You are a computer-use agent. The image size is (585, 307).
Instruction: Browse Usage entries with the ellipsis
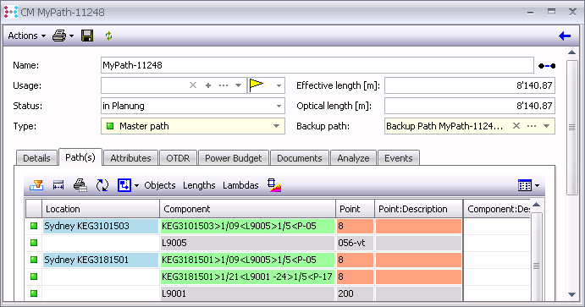coord(224,85)
